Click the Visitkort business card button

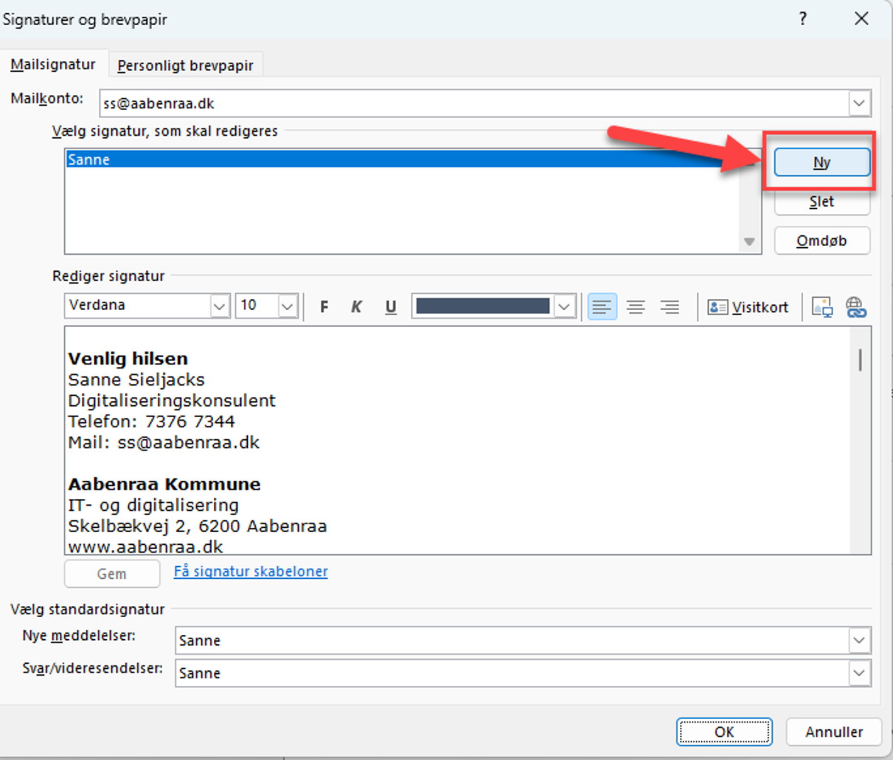pos(748,307)
